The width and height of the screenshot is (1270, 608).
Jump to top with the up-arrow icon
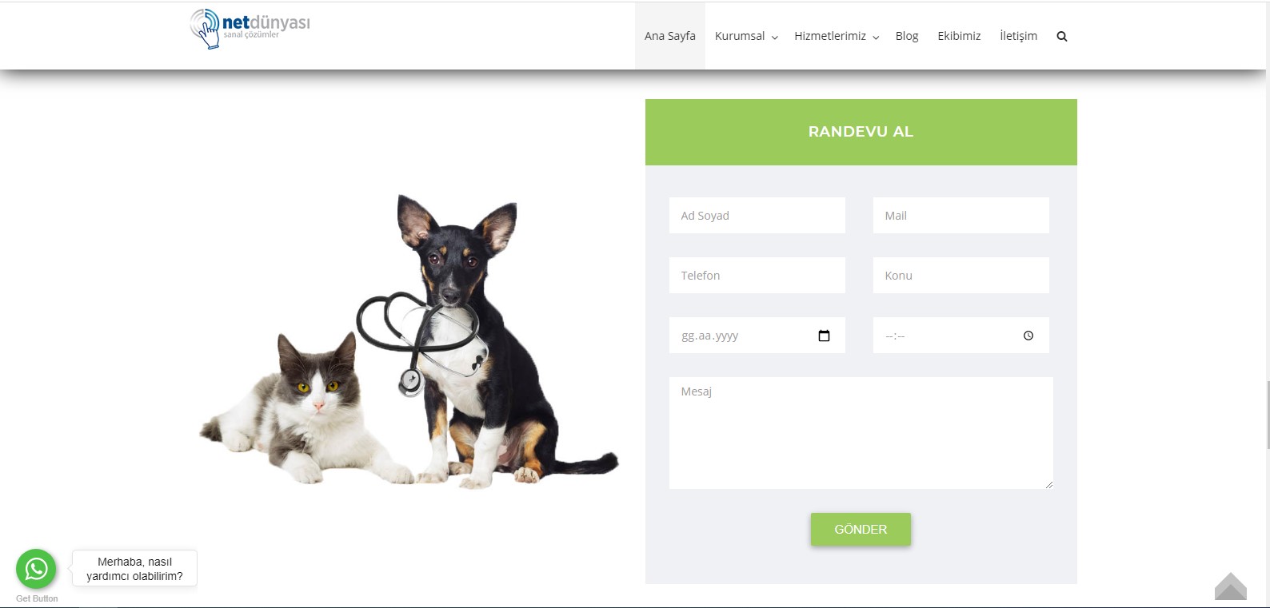[1230, 586]
